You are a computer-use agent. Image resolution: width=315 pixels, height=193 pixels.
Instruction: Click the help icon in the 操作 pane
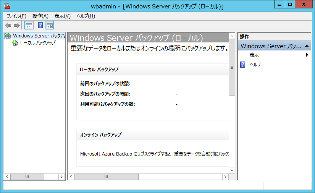[x=242, y=65]
